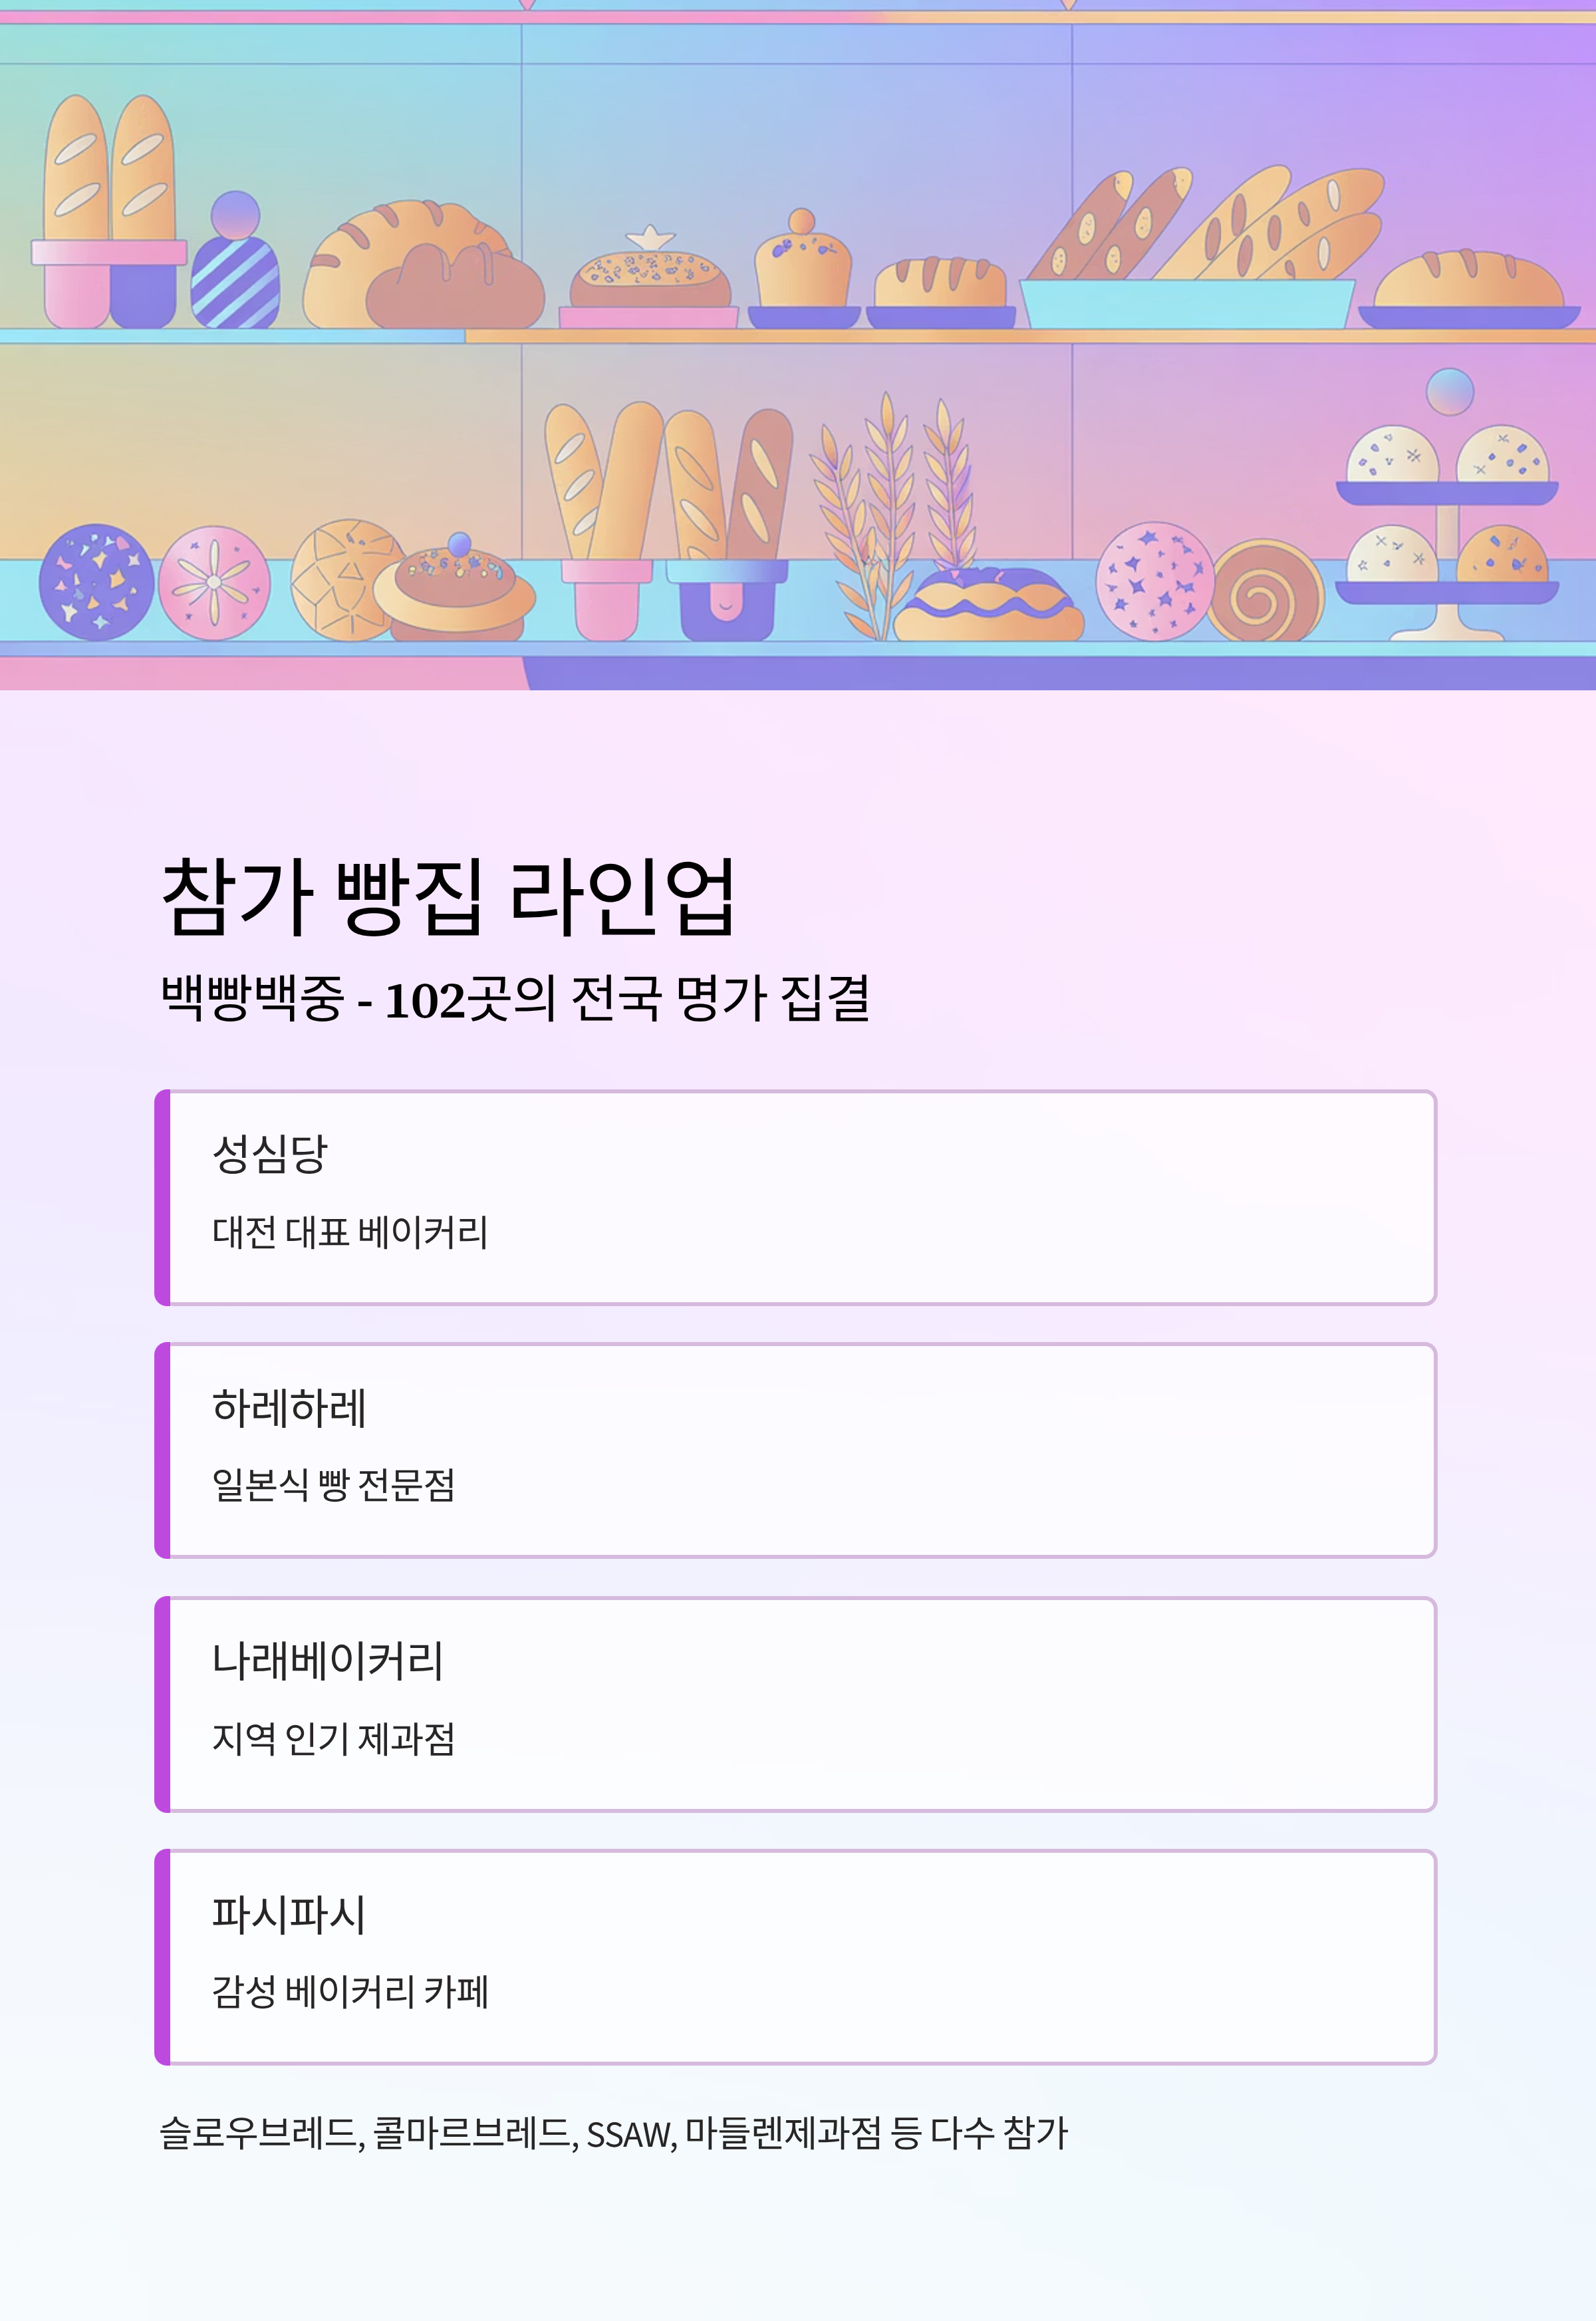Select the 하레하레 bakery card
This screenshot has width=1596, height=2321.
pyautogui.click(x=795, y=1450)
